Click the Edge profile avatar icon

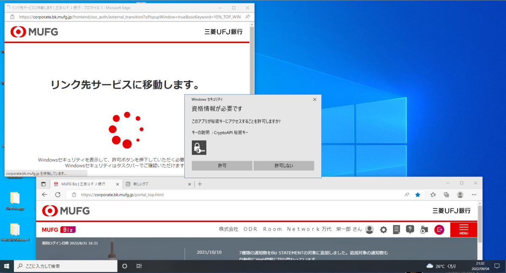click(460, 195)
